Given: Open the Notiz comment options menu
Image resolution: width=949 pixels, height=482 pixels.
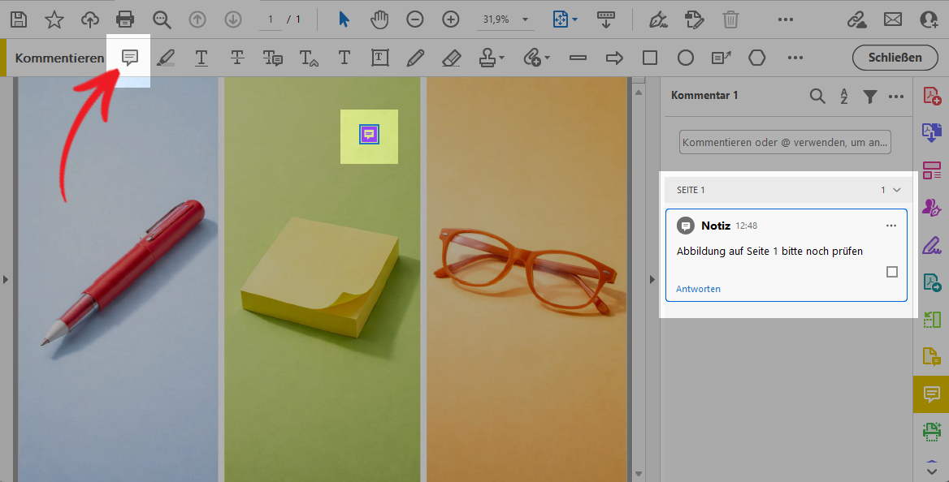Looking at the screenshot, I should 891,226.
